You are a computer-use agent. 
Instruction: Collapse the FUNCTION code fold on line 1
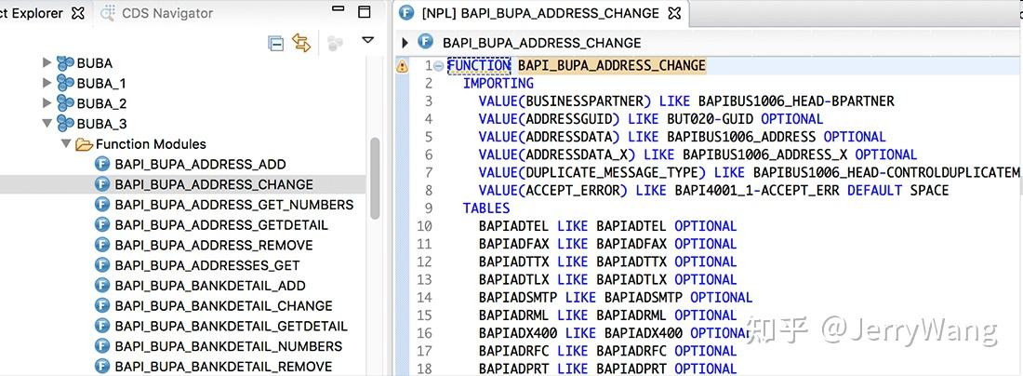click(x=438, y=66)
